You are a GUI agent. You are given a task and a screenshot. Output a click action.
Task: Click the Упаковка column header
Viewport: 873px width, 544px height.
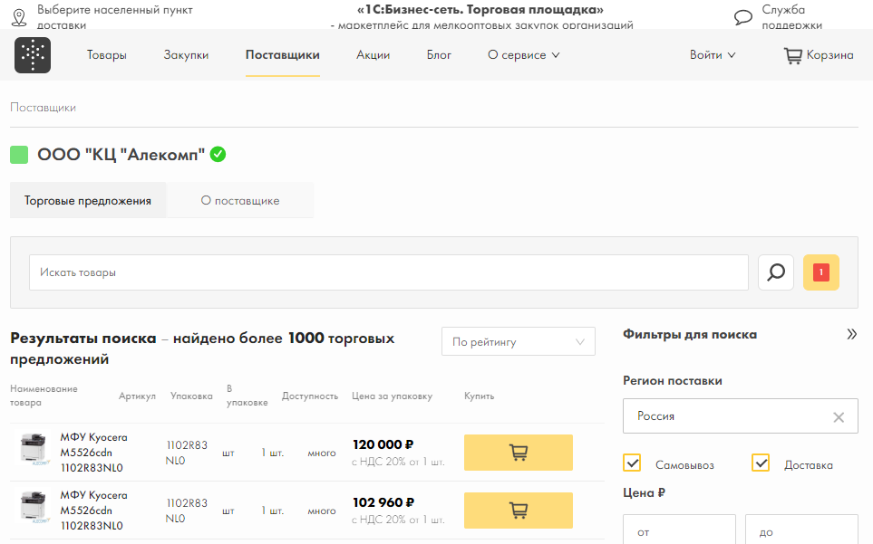tap(191, 396)
